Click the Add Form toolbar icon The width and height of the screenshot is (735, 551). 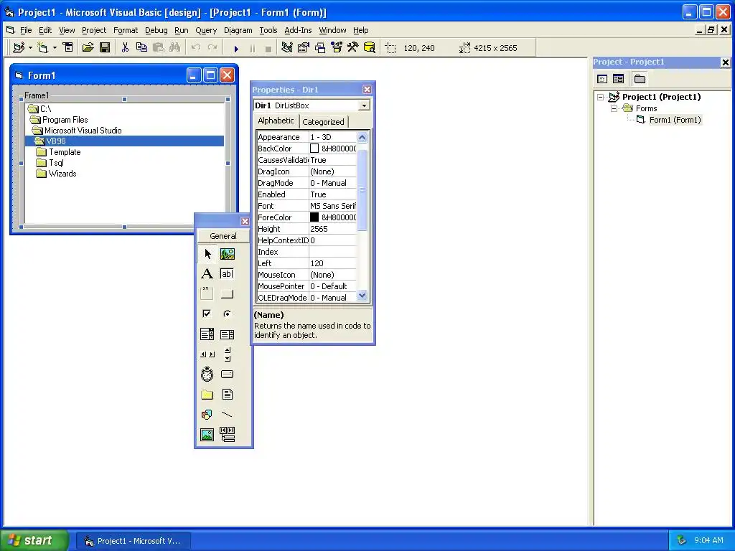[42, 48]
